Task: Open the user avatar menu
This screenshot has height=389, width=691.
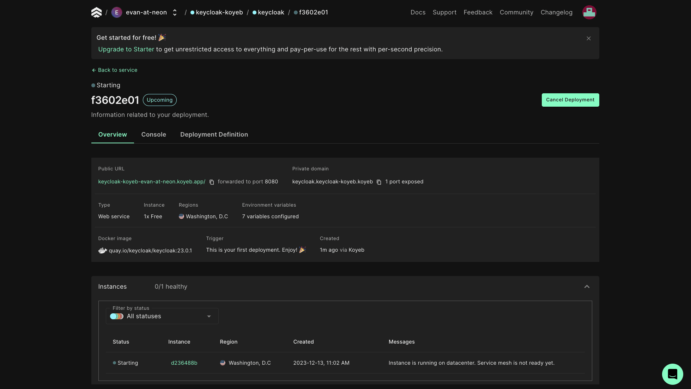Action: coord(589,12)
